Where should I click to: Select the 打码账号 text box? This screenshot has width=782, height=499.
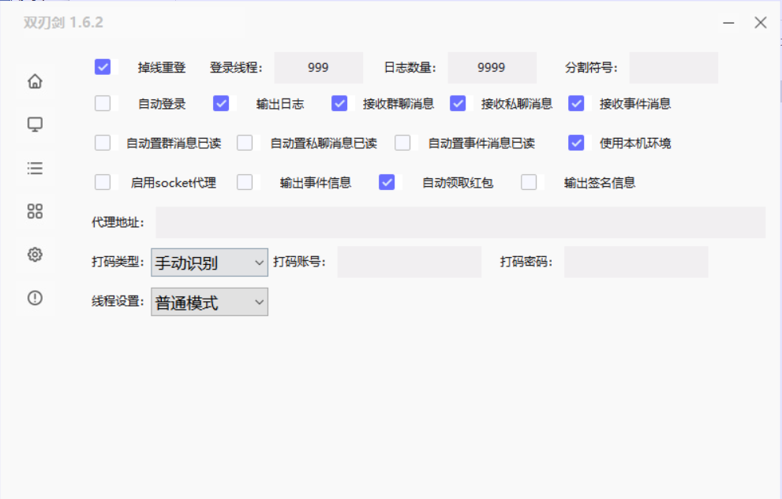tap(409, 262)
